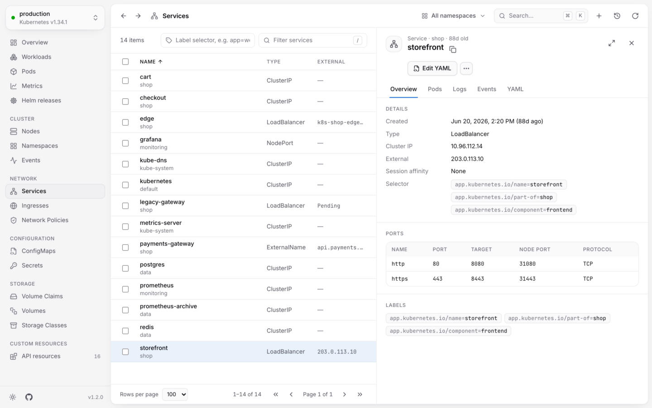Close the storefront detail panel

pyautogui.click(x=632, y=43)
